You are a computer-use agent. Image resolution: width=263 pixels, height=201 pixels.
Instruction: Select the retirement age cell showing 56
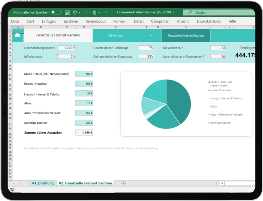click(218, 56)
